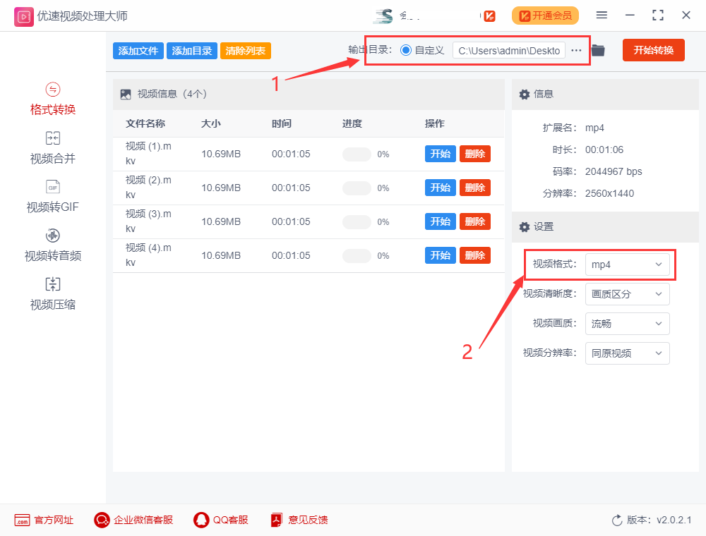The width and height of the screenshot is (706, 536).
Task: Click the folder icon beside output directory
Action: 597,50
